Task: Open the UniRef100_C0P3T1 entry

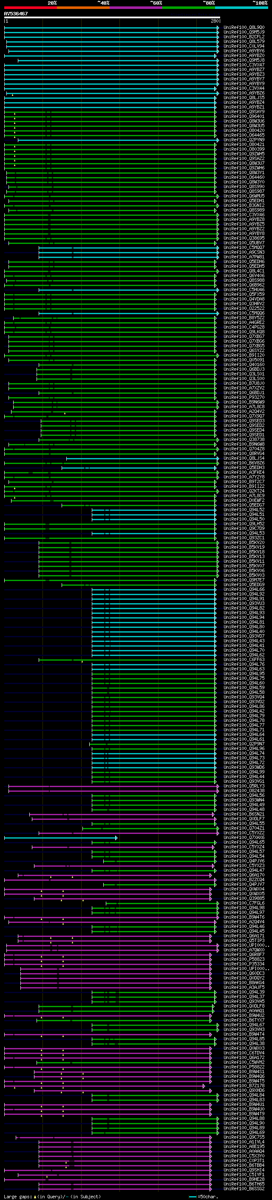Action: click(244, 1160)
